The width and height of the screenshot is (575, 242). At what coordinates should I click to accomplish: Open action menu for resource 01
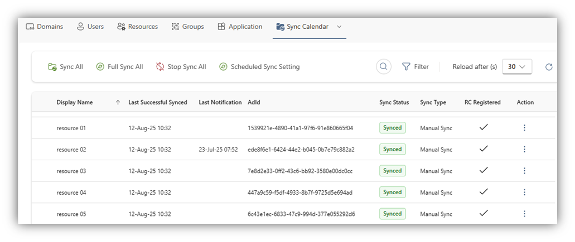tap(524, 127)
